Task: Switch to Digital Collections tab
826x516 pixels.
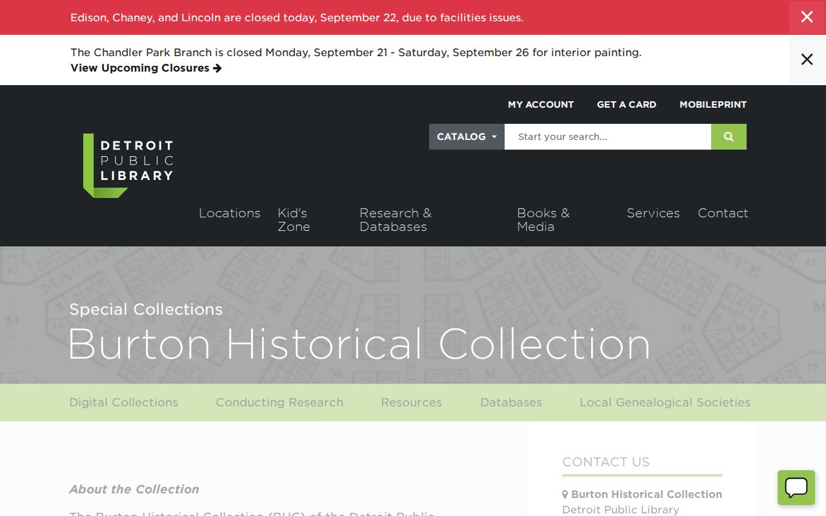Action: click(124, 402)
